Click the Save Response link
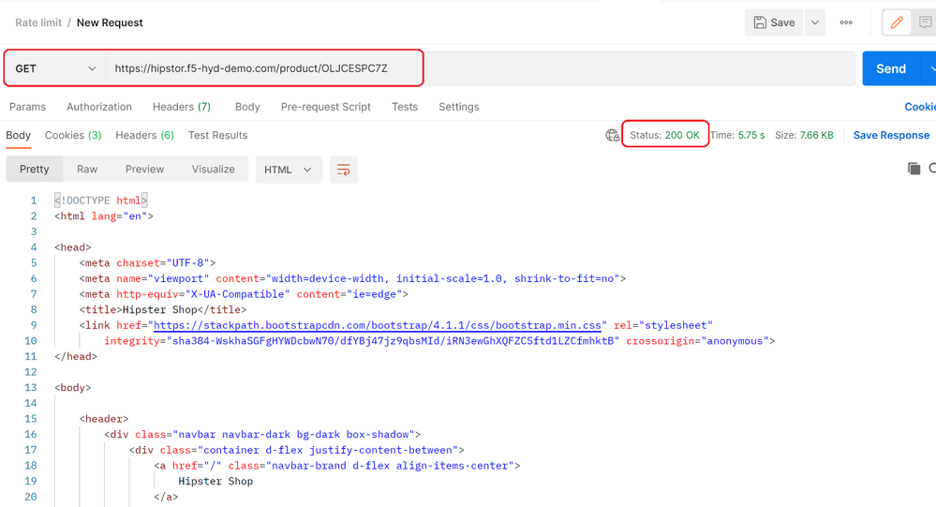 [x=891, y=135]
